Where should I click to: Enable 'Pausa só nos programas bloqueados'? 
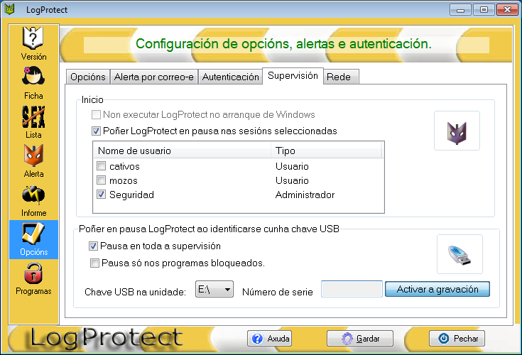[x=95, y=263]
